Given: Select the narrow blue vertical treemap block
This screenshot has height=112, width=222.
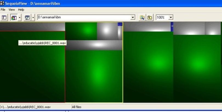Looking at the screenshot, I should [x=172, y=27].
